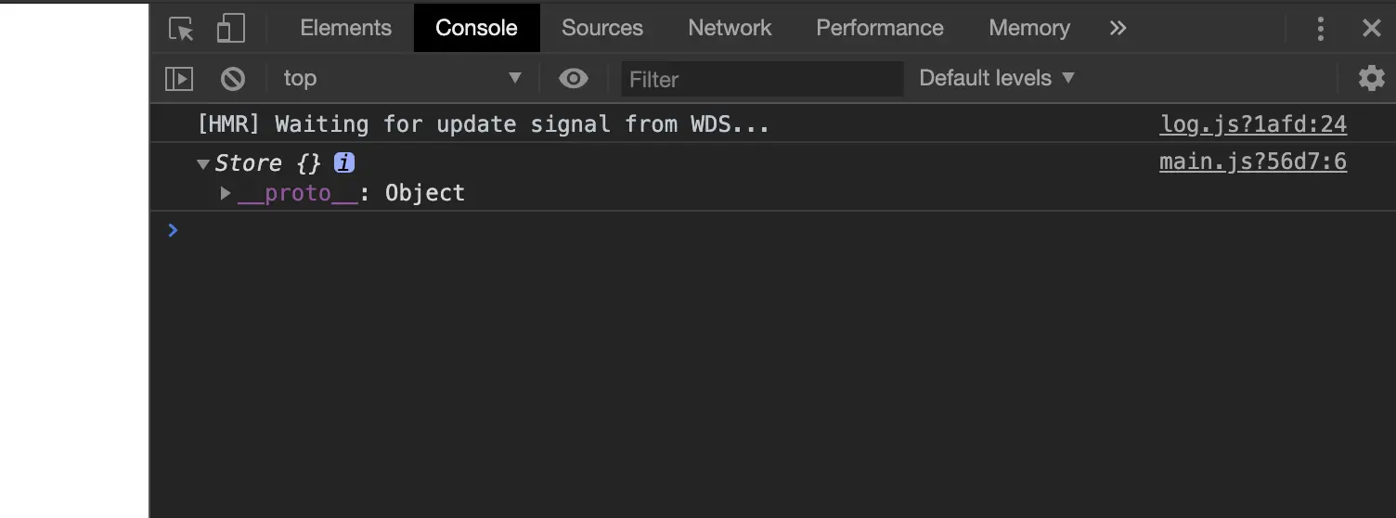Open the main.js?56d7:6 source link
This screenshot has height=518, width=1396.
(x=1252, y=162)
